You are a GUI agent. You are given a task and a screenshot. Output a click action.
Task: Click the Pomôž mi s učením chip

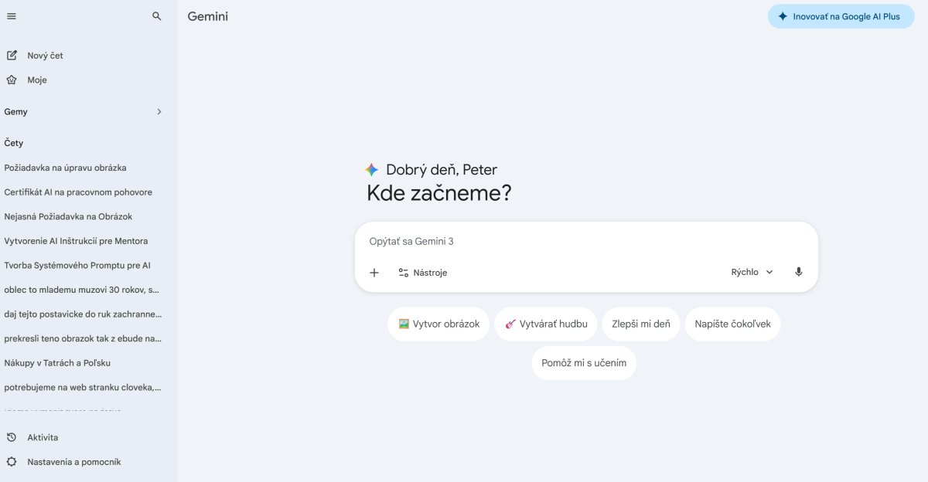[x=584, y=363]
